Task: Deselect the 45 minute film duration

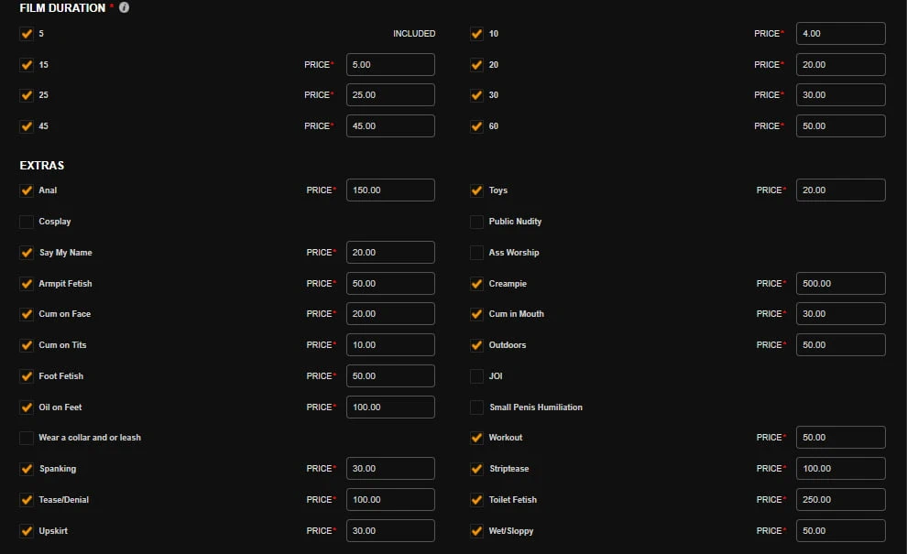Action: click(27, 126)
